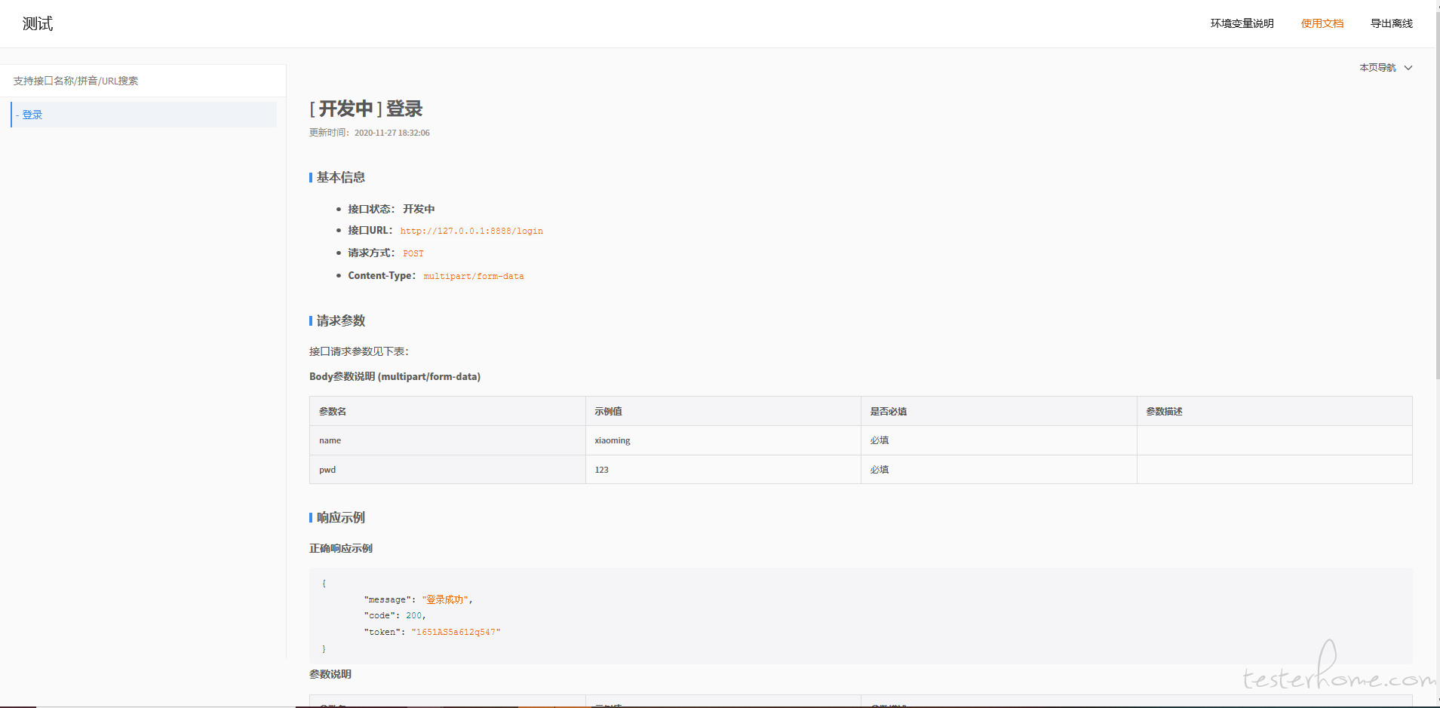Select the 登录 item in sidebar
The height and width of the screenshot is (708, 1440).
point(143,115)
